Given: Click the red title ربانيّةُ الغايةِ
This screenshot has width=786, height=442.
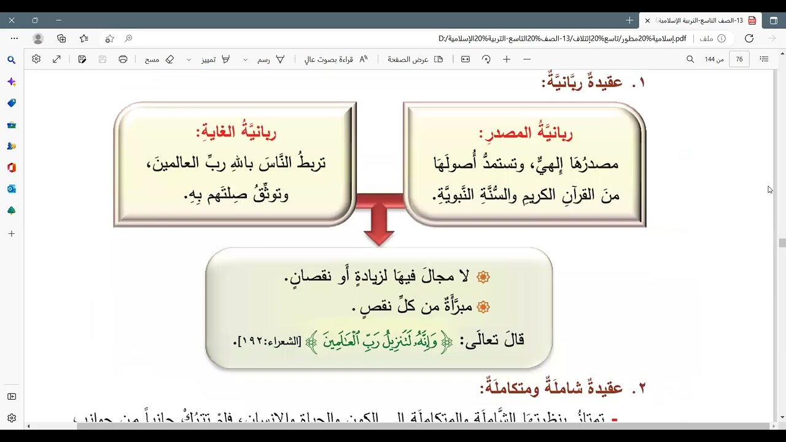Looking at the screenshot, I should [236, 131].
